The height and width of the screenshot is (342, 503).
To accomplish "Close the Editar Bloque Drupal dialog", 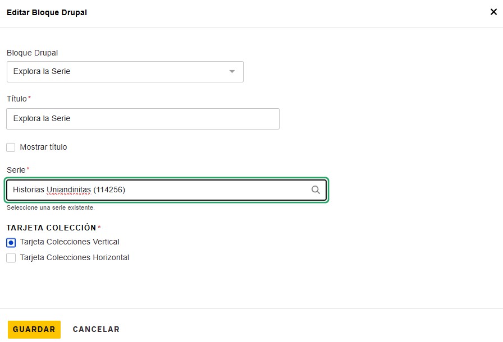I will click(493, 12).
